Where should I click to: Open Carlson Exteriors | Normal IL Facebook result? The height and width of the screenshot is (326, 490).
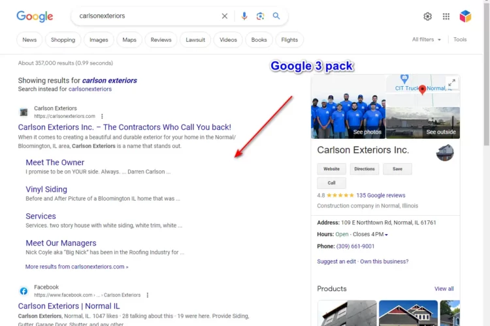69,306
